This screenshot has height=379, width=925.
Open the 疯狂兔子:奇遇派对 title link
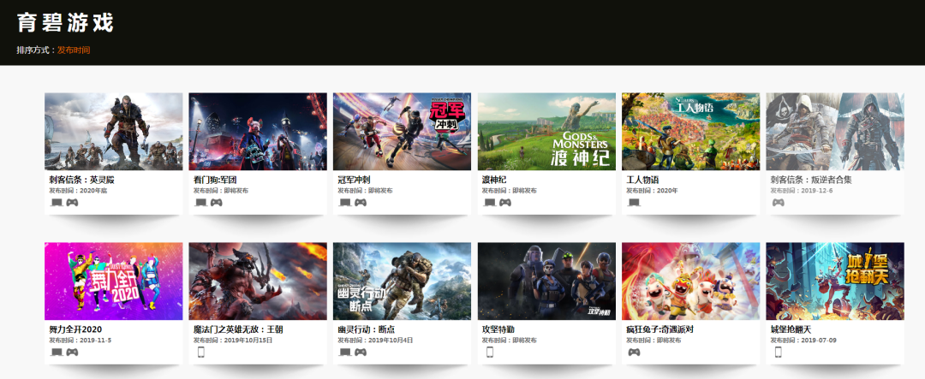coord(659,329)
